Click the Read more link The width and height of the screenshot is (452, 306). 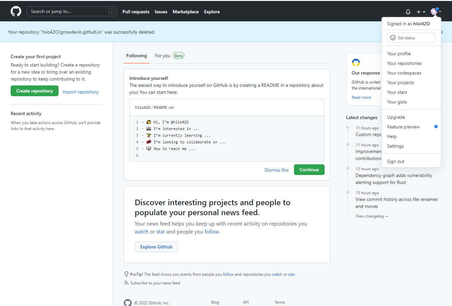[361, 97]
